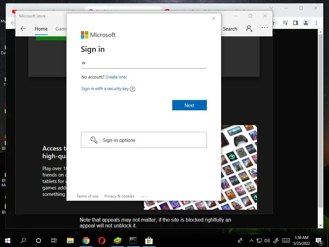
Task: Open File Explorer from taskbar
Action: coord(70,241)
